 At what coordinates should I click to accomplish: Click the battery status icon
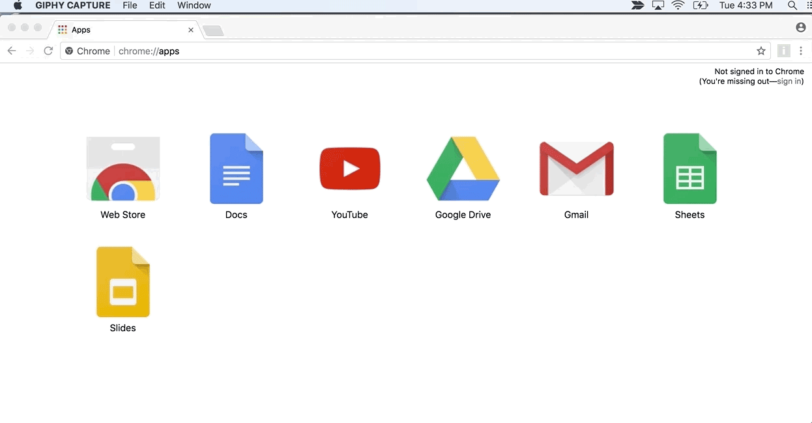(x=701, y=5)
